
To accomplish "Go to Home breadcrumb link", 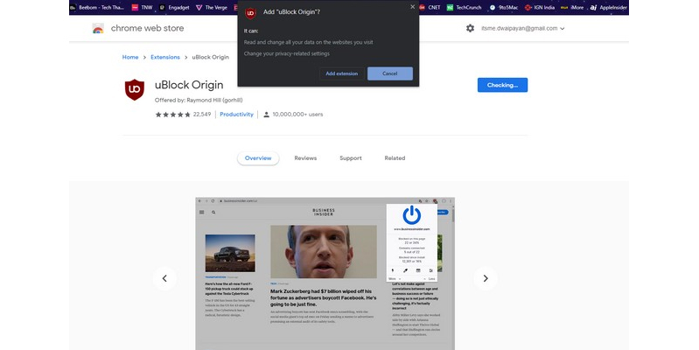I will pos(130,57).
